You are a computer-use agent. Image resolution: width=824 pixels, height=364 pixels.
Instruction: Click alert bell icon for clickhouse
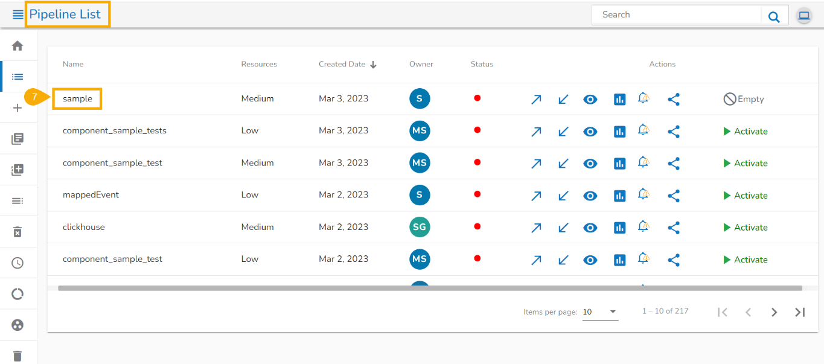tap(644, 226)
